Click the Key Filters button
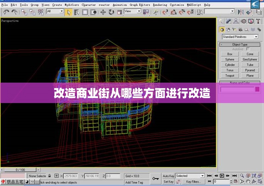Screen dimensions: 264x186 [x=193, y=182]
